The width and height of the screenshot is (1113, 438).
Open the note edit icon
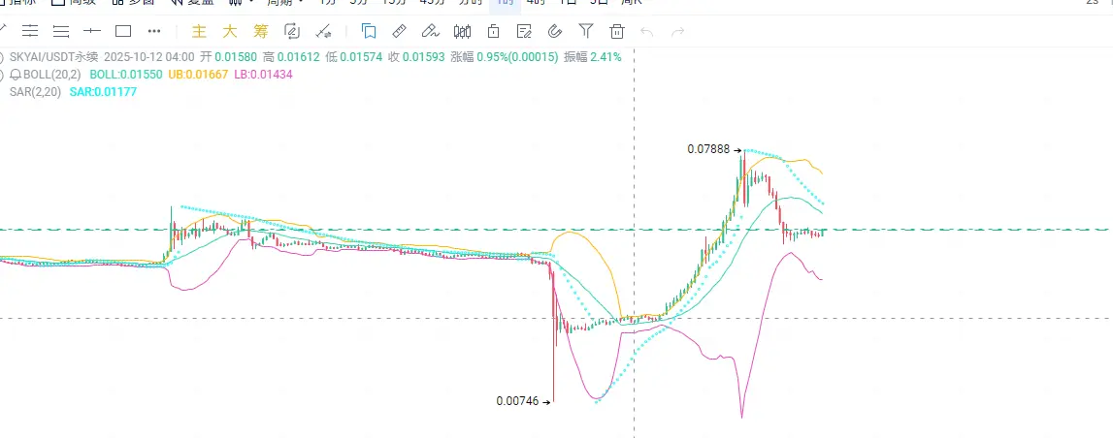pos(525,30)
